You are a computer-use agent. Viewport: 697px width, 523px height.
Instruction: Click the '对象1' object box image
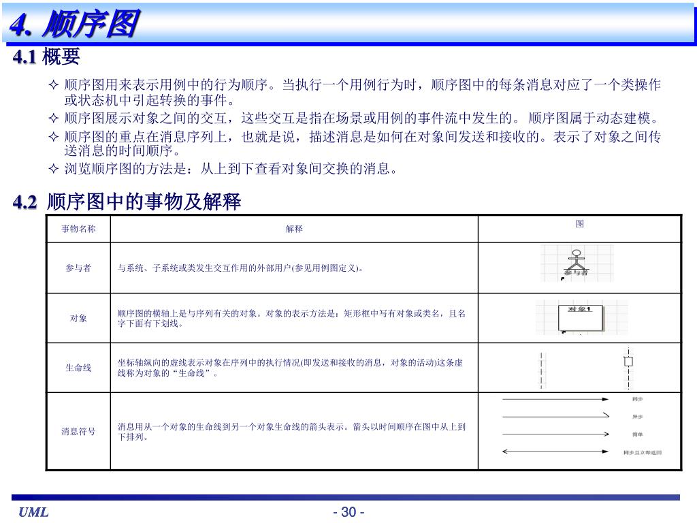(x=581, y=317)
